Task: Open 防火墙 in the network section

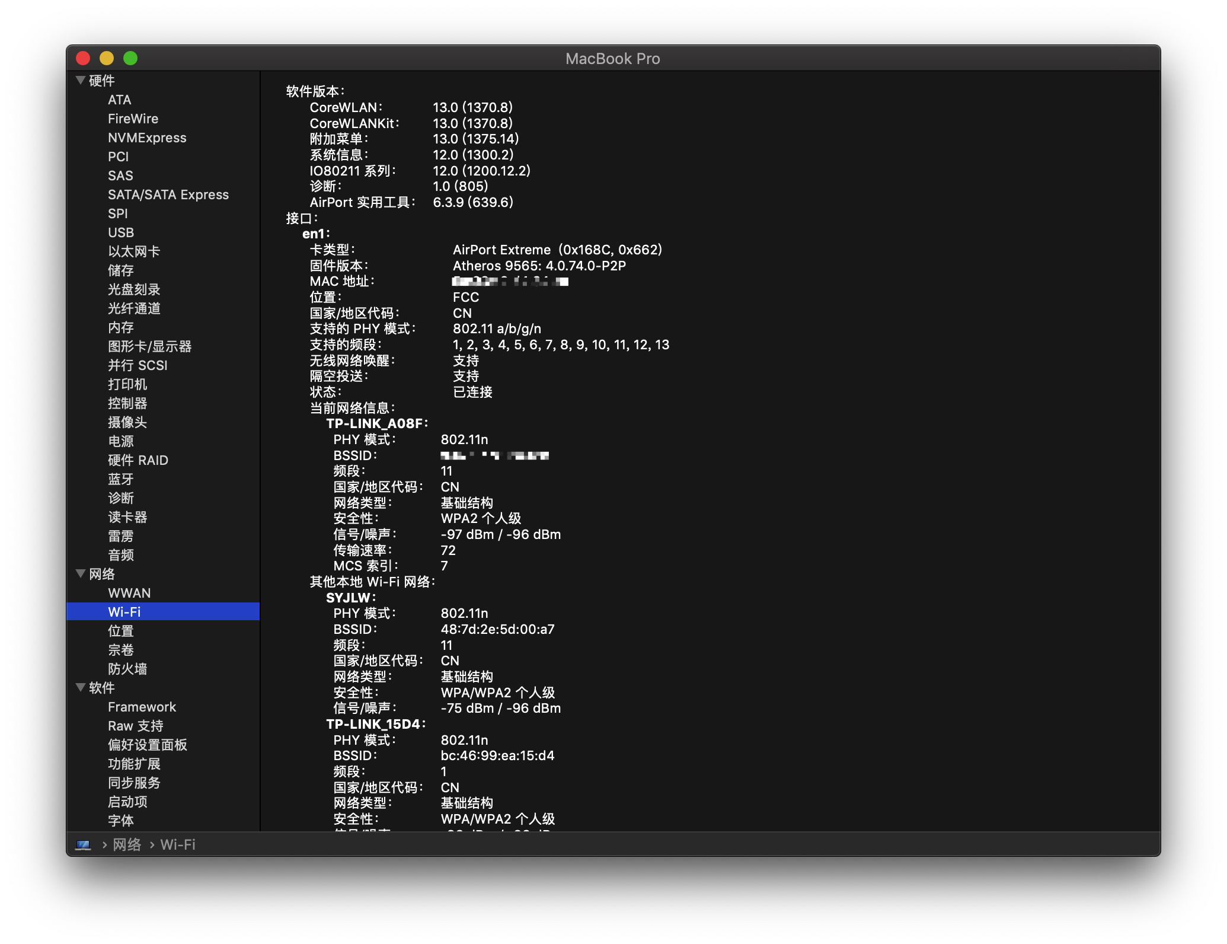Action: 127,669
